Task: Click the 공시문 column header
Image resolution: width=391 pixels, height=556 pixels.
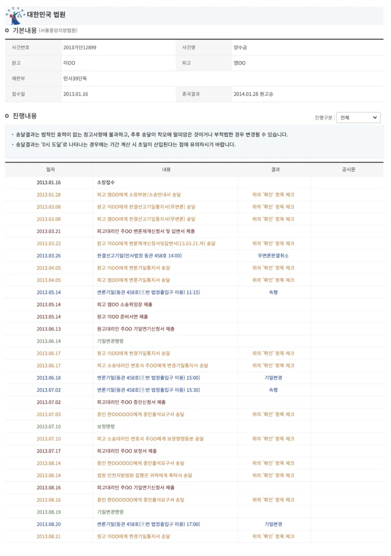Action: pyautogui.click(x=349, y=169)
